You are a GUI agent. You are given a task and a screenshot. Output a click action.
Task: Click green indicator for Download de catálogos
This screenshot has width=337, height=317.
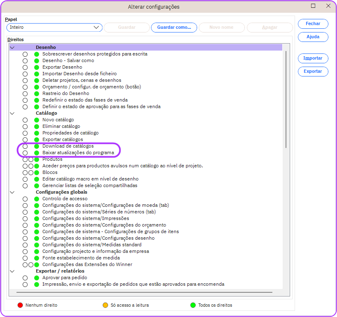pyautogui.click(x=37, y=146)
